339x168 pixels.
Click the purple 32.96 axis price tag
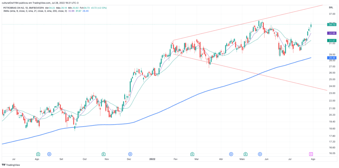click(332, 33)
